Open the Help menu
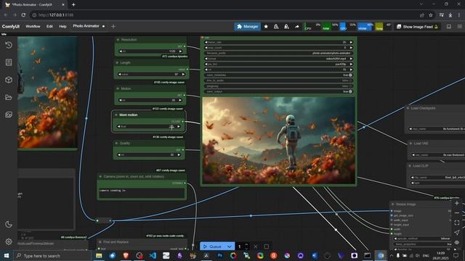Screen dimensions: 465x261 point(62,26)
